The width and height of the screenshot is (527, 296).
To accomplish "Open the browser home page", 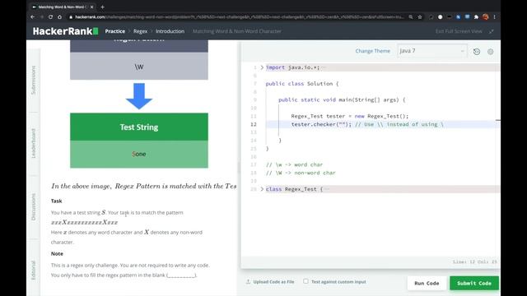I will point(59,16).
